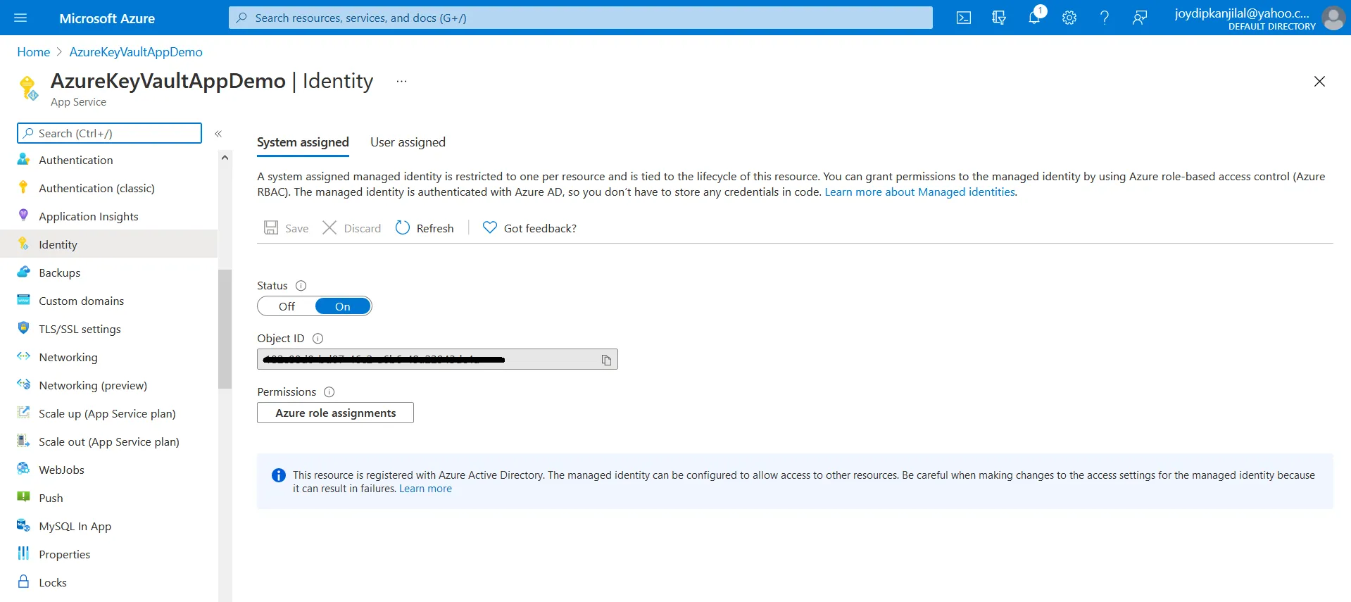
Task: Click the Scale out icon
Action: [x=23, y=441]
